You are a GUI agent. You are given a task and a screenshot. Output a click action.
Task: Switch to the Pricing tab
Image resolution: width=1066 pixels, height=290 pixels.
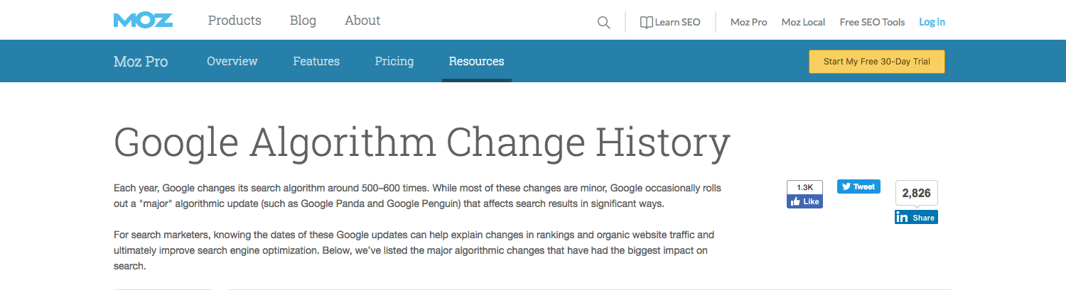click(394, 61)
